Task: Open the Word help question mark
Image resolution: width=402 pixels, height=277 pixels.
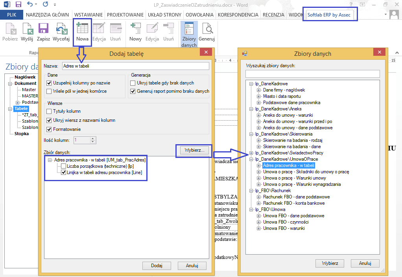Action: [x=351, y=4]
